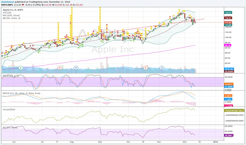Click the 2015 label on time axis
This screenshot has height=145, width=246.
tap(216, 142)
